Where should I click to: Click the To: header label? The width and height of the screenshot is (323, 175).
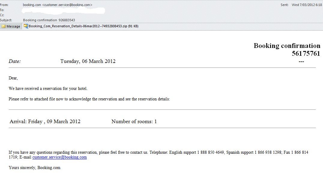(x=2, y=10)
